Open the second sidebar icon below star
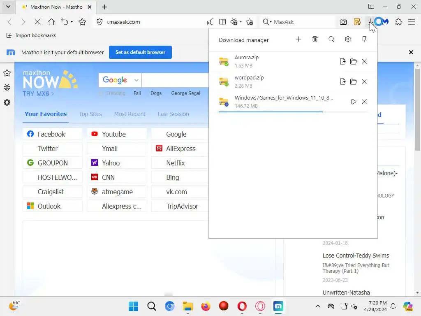The image size is (421, 316). pos(7,88)
